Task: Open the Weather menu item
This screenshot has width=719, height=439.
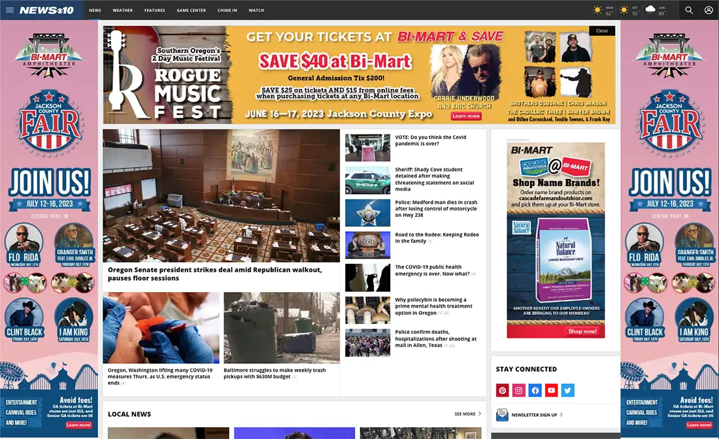Action: (122, 10)
